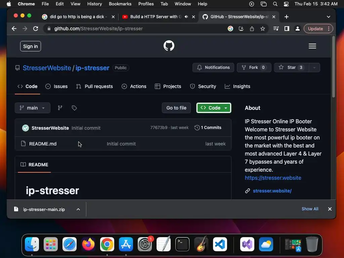Image resolution: width=344 pixels, height=258 pixels.
Task: Open the hamburger navigation menu
Action: click(312, 46)
